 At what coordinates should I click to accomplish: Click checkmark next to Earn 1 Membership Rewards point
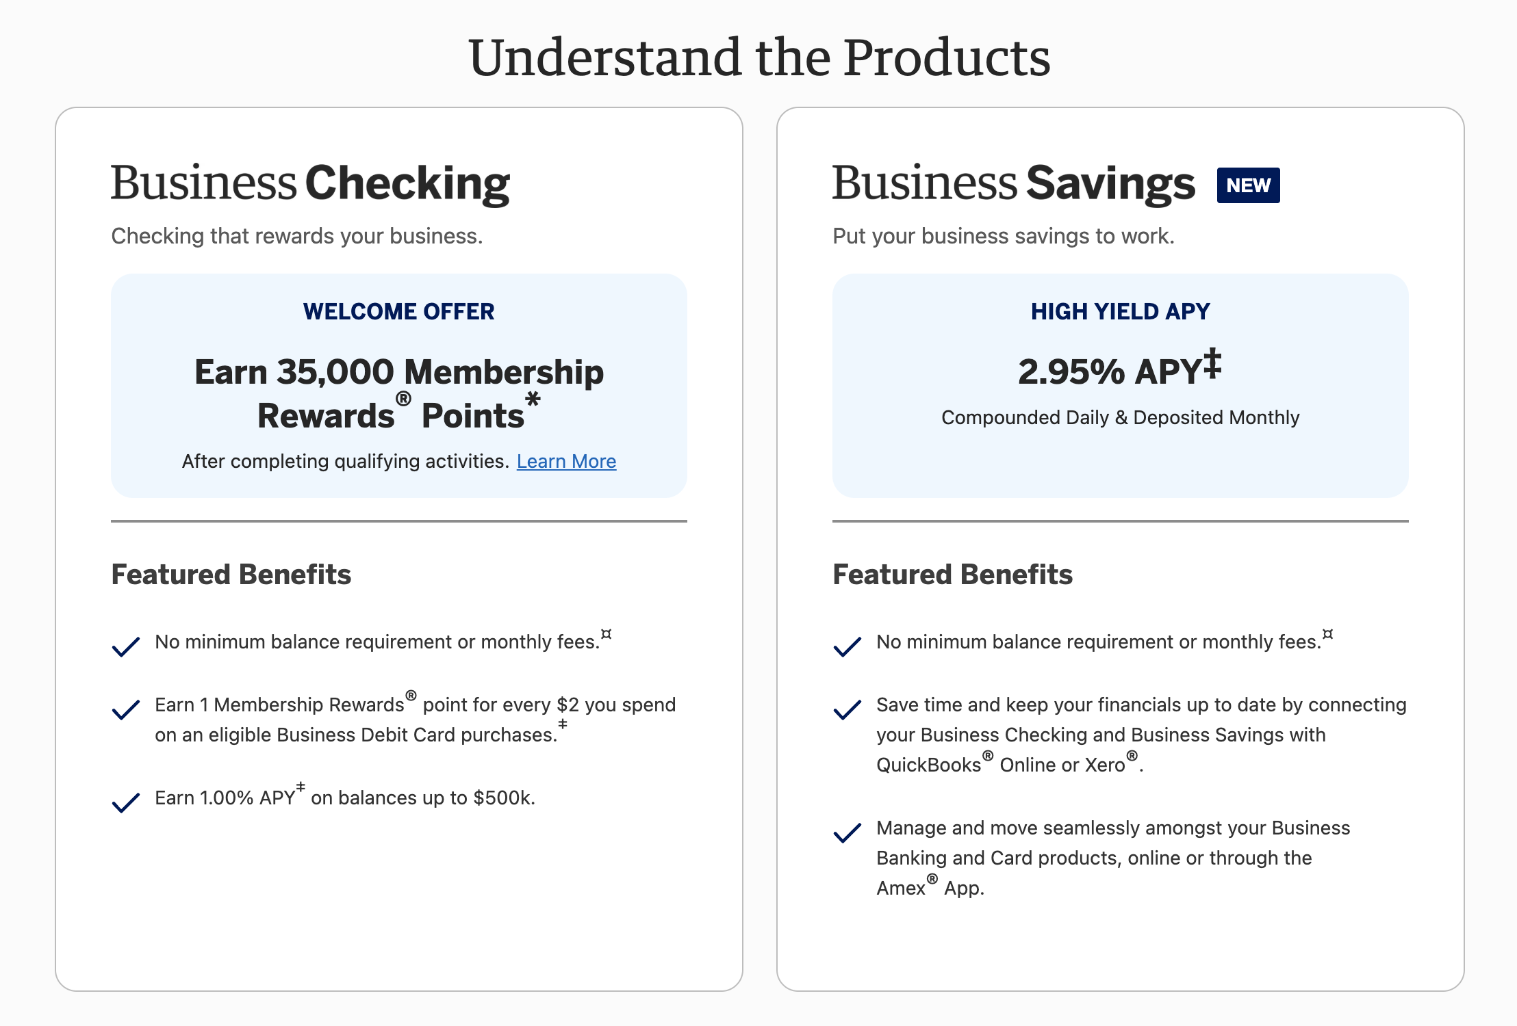click(126, 709)
